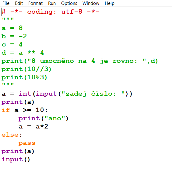The width and height of the screenshot is (172, 171).
Task: Click the line 'print("ano")'
Action: (x=43, y=118)
